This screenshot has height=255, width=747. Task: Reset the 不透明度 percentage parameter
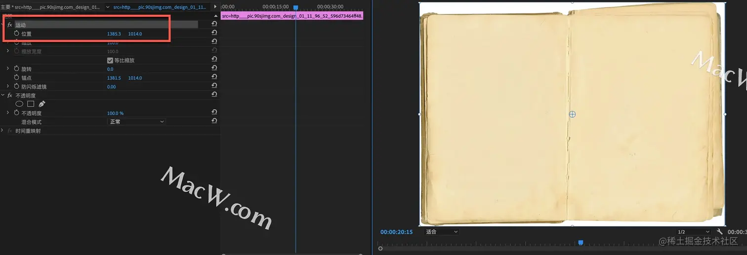coord(214,112)
